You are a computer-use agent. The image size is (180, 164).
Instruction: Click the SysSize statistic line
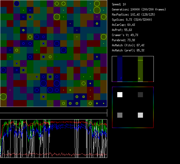(x=132, y=20)
